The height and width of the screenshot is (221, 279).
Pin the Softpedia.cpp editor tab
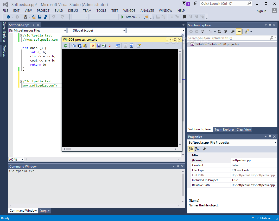[x=33, y=25]
